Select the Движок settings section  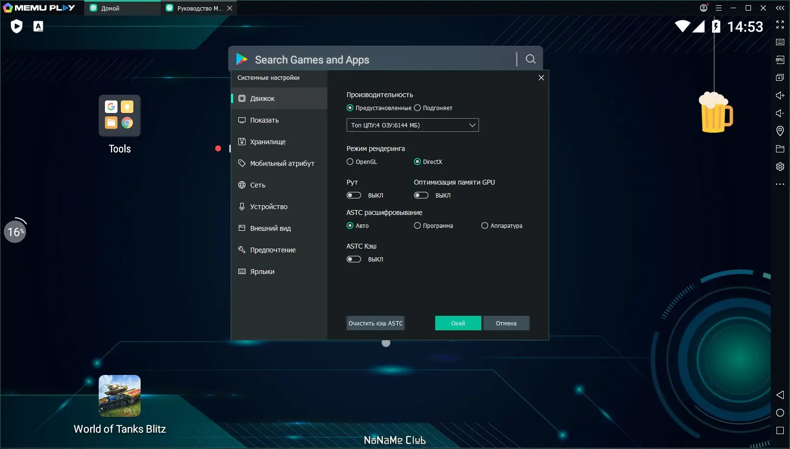tap(279, 98)
